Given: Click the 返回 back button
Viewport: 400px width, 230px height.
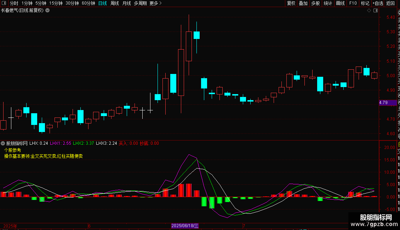Looking at the screenshot, I should pos(390,3).
